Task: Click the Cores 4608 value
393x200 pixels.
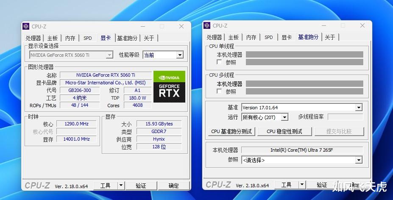Action: click(138, 105)
